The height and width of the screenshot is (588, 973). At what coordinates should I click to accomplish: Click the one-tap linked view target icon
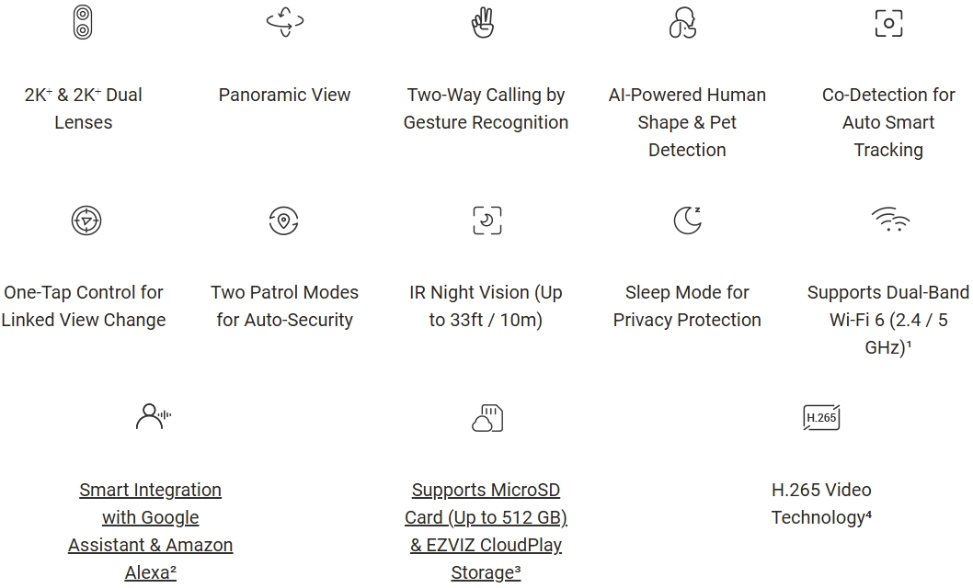point(86,220)
